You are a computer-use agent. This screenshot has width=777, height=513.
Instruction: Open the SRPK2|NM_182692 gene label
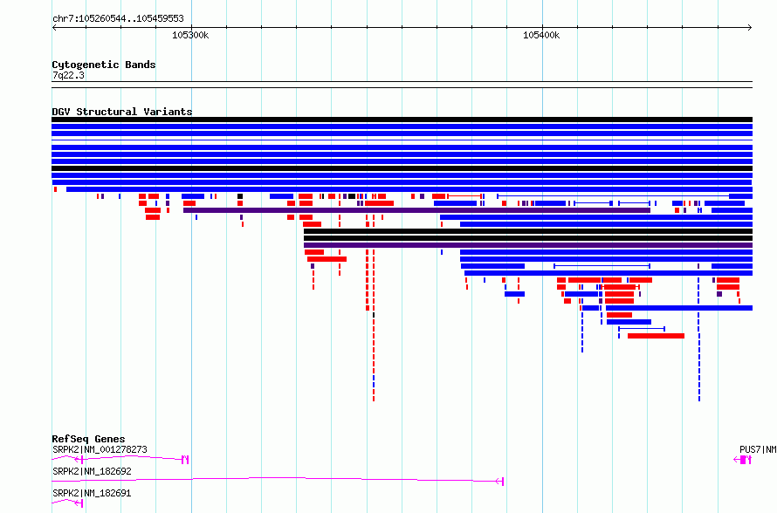click(x=92, y=471)
